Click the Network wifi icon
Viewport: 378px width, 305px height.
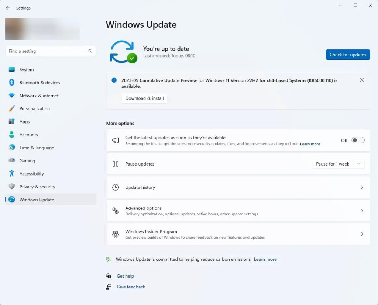click(11, 96)
